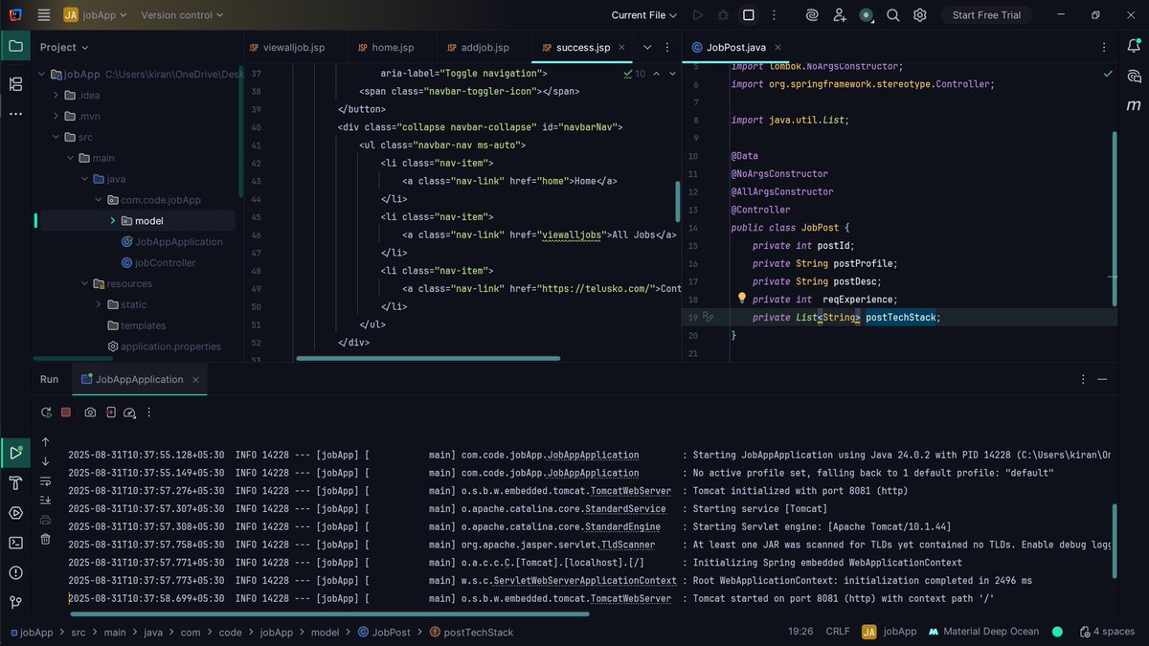Toggle scroll to end of console
The width and height of the screenshot is (1149, 646).
[45, 501]
